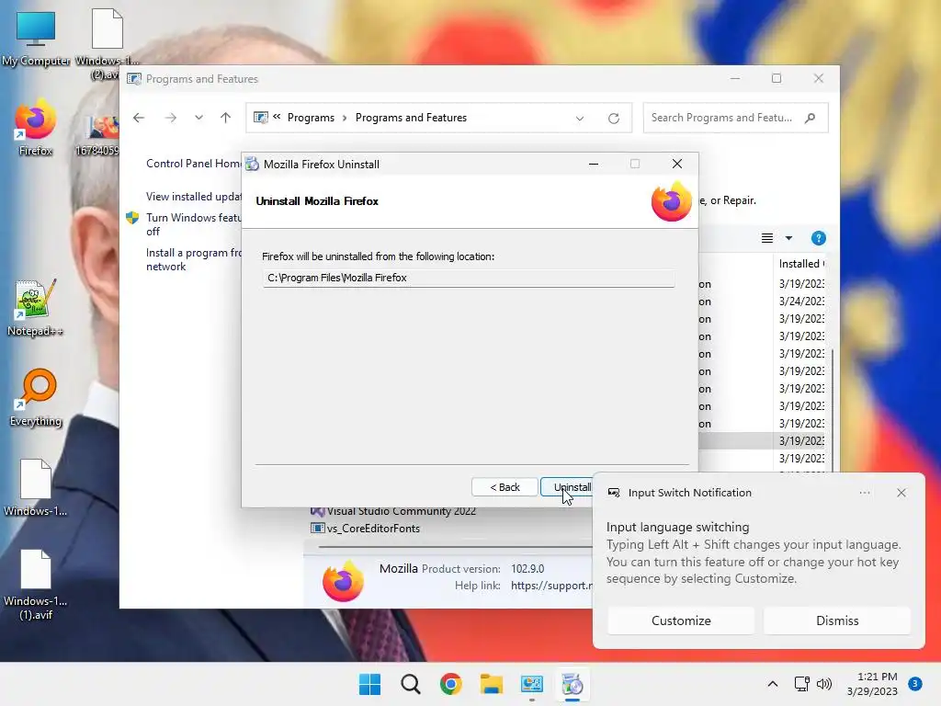Viewport: 941px width, 706px height.
Task: Open taskbar Search
Action: coord(411,684)
